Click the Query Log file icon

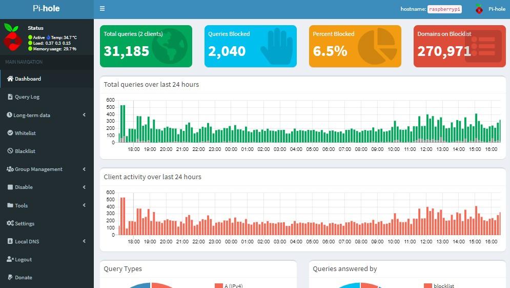(10, 97)
